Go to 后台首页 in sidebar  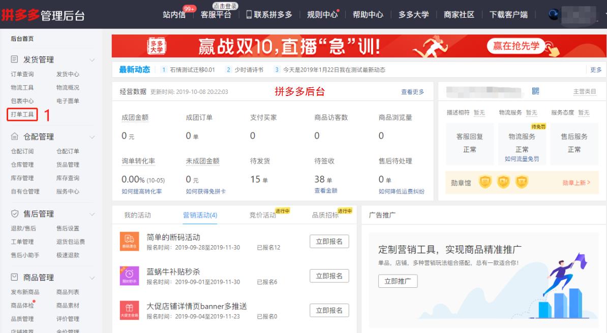tap(22, 39)
